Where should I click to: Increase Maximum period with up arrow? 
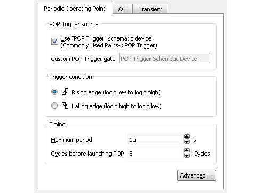pos(187,136)
